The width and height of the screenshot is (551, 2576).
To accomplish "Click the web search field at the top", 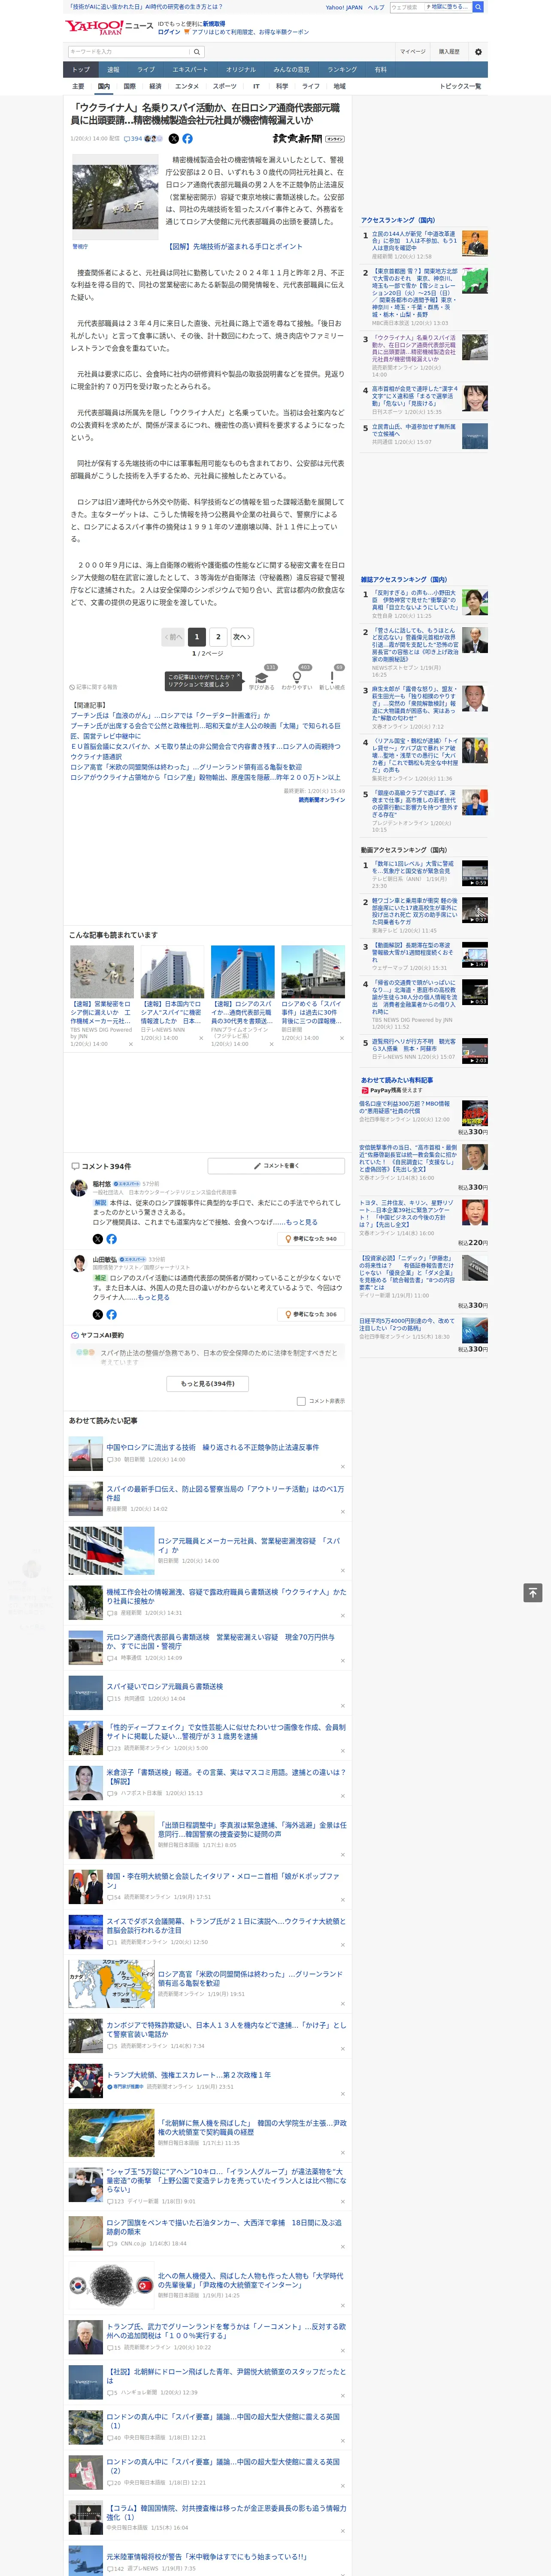I will point(406,7).
